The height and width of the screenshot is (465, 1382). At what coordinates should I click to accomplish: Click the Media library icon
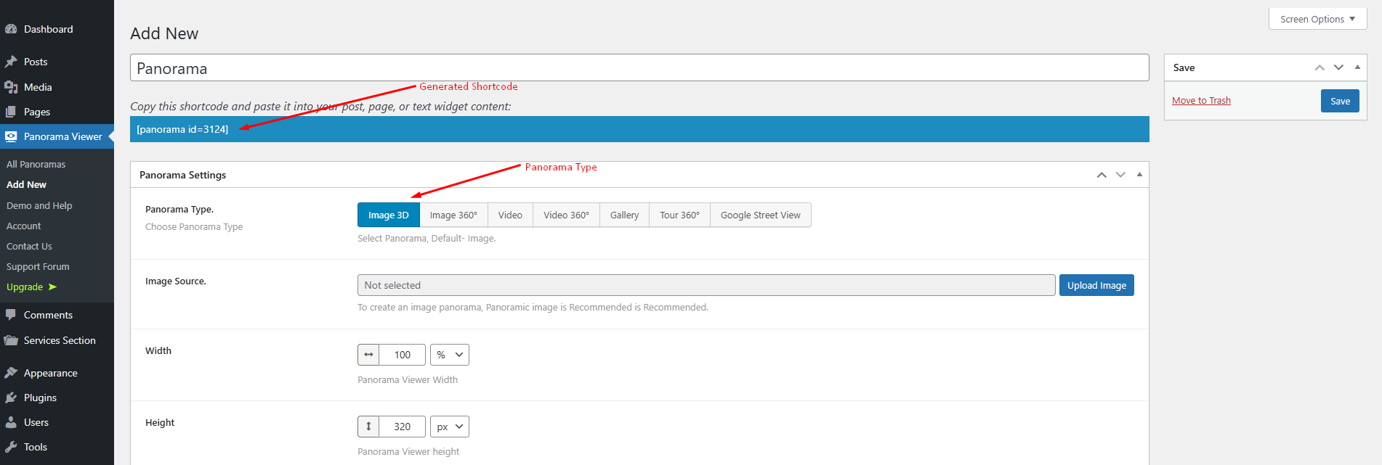tap(11, 87)
